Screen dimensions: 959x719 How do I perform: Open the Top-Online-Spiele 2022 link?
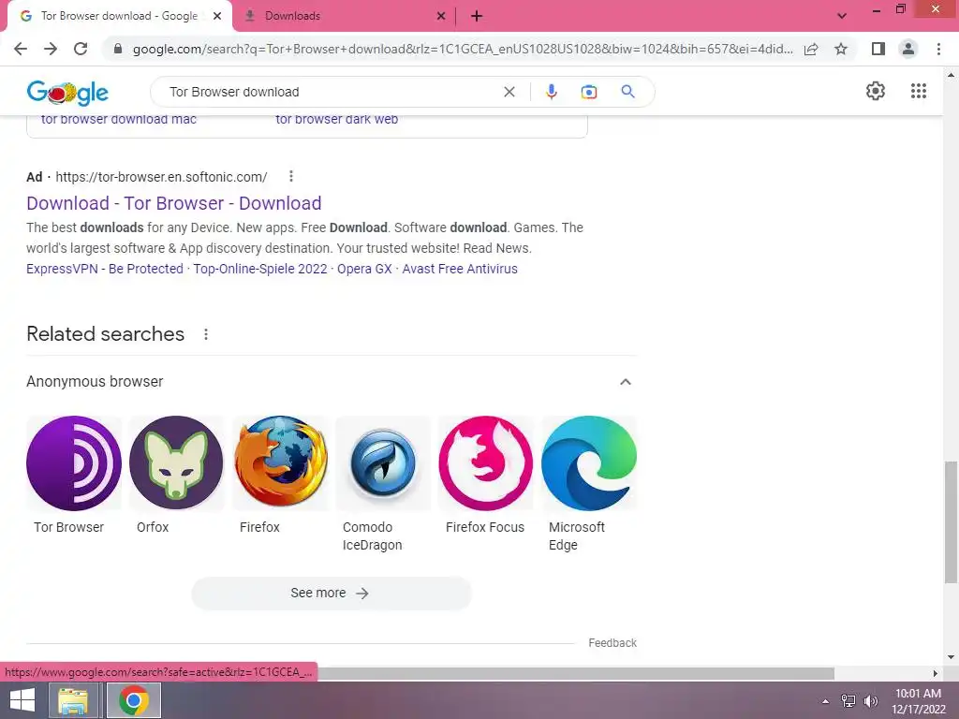(260, 269)
